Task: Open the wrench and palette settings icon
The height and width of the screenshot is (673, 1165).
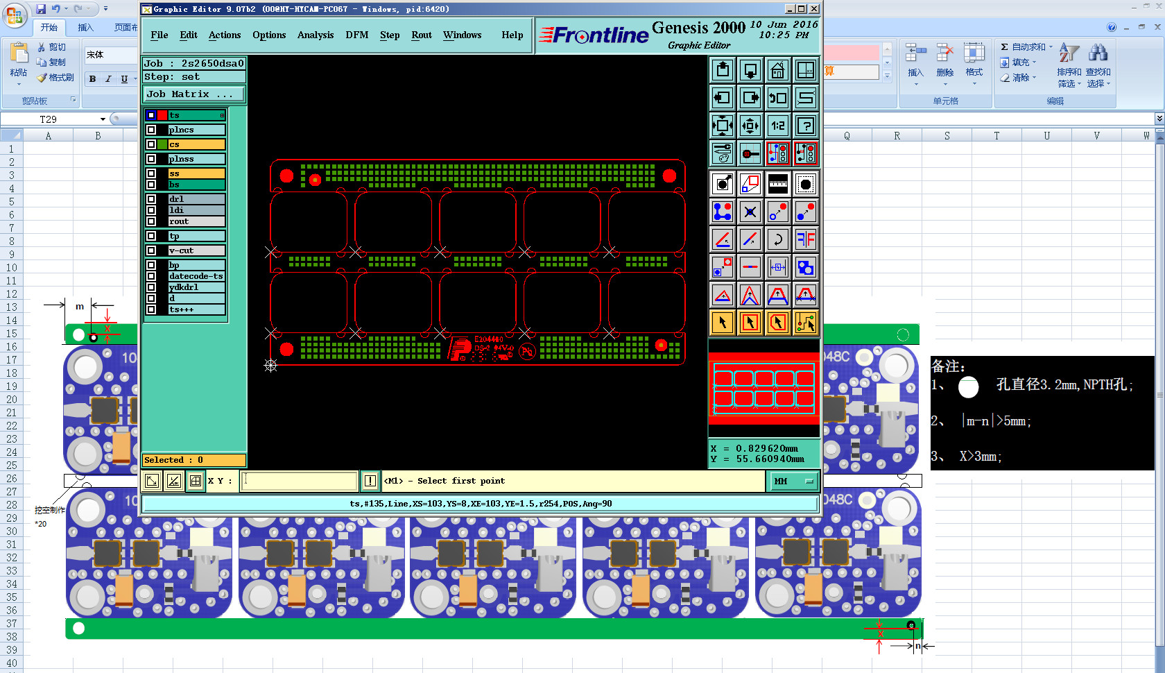Action: point(723,153)
